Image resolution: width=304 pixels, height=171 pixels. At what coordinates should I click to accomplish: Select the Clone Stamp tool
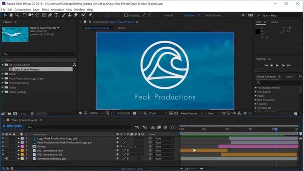point(69,15)
